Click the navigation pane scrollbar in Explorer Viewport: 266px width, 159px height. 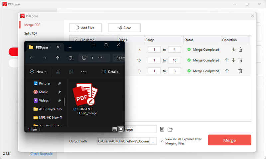tap(64, 101)
